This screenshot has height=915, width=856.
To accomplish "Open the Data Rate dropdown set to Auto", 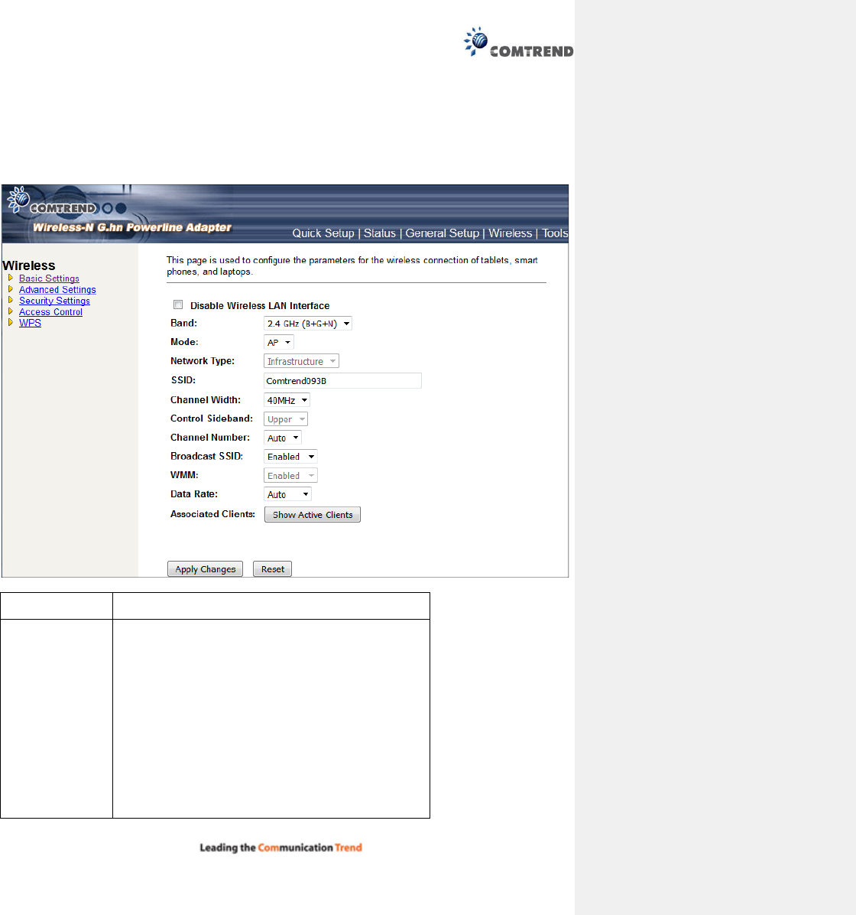I will 287,494.
